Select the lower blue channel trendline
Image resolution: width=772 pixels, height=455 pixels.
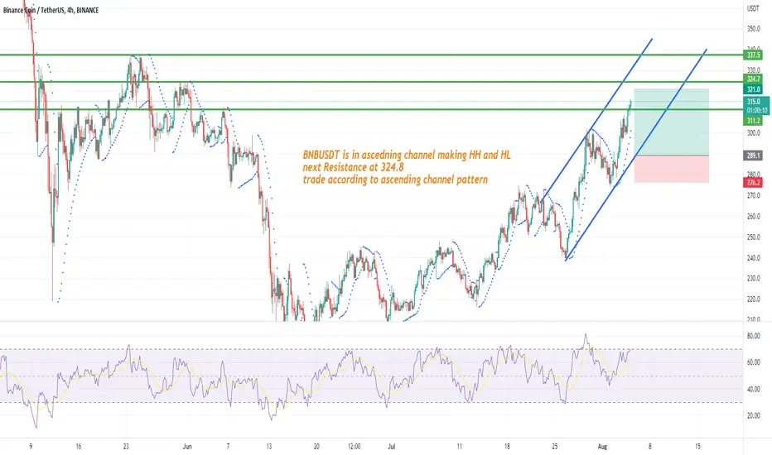(636, 155)
